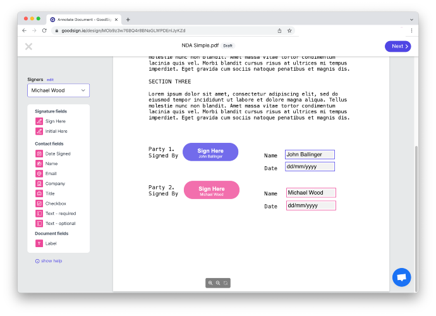Pick the Date Signed field icon
436x316 pixels.
[39, 154]
